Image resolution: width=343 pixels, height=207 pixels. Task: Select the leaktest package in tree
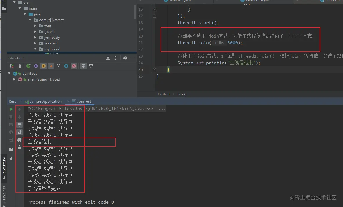coord(51,43)
